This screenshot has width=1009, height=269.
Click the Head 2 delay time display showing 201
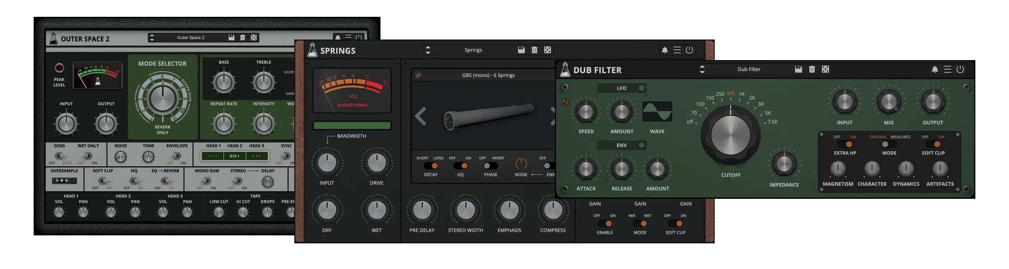[x=235, y=156]
